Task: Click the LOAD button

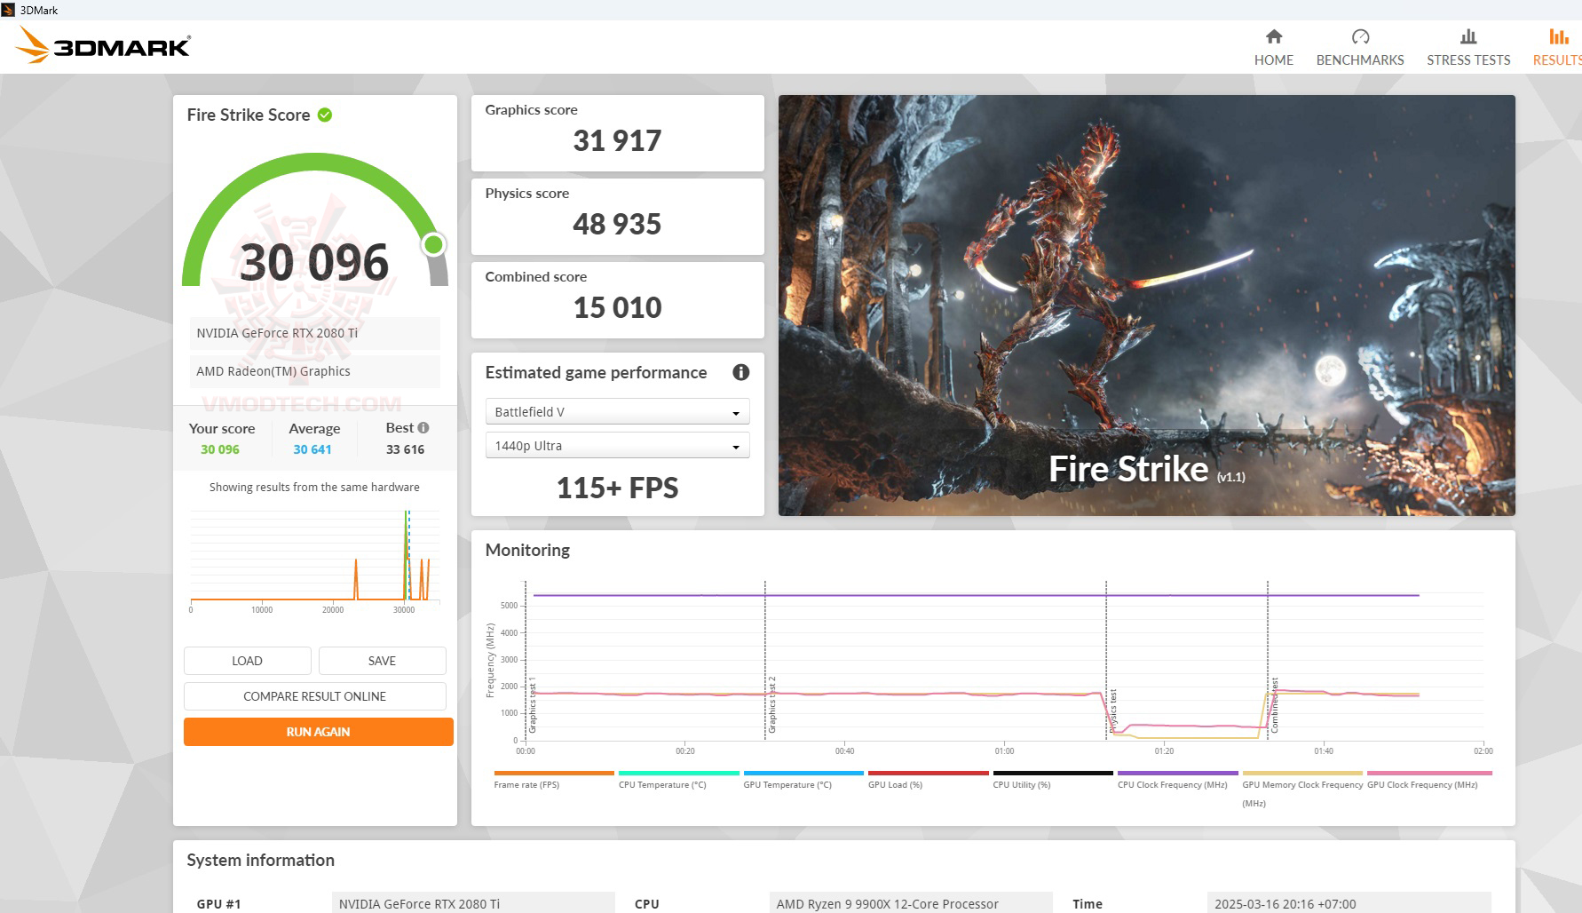Action: click(x=247, y=661)
